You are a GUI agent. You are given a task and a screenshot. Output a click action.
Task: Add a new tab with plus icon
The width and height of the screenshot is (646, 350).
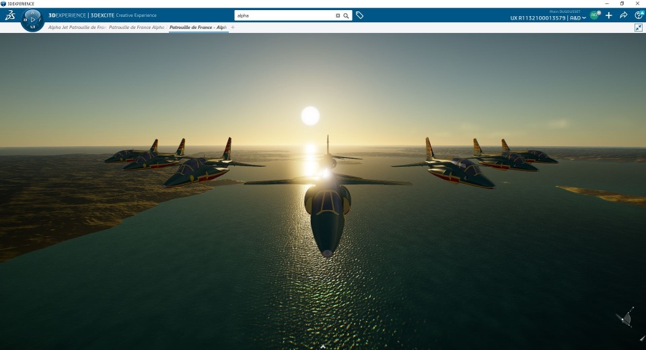[x=233, y=27]
